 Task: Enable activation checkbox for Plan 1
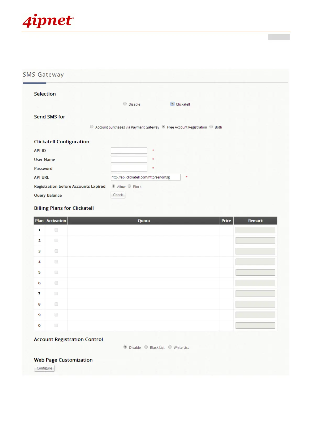[56, 230]
